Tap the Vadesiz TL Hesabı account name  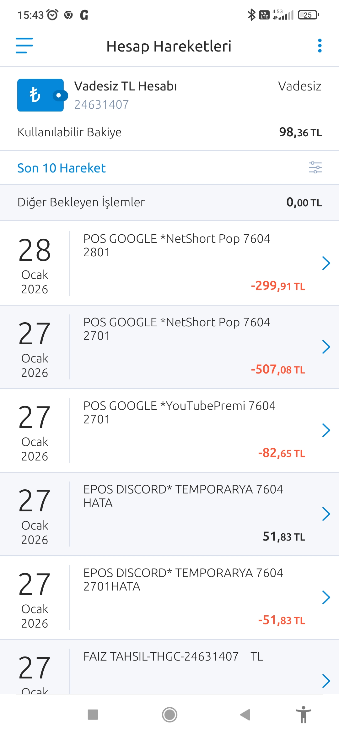(x=126, y=86)
